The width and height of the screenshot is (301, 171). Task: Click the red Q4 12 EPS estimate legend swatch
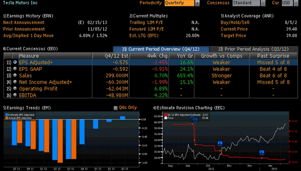point(166,115)
